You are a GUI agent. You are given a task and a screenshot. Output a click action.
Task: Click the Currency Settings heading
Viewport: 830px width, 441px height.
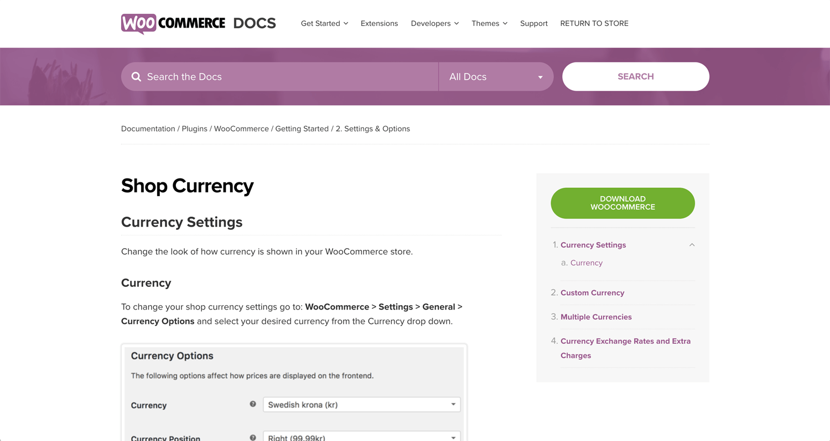181,222
